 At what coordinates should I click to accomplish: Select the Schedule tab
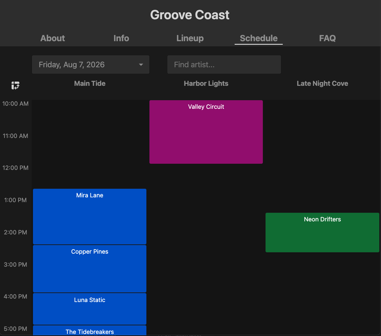[259, 38]
